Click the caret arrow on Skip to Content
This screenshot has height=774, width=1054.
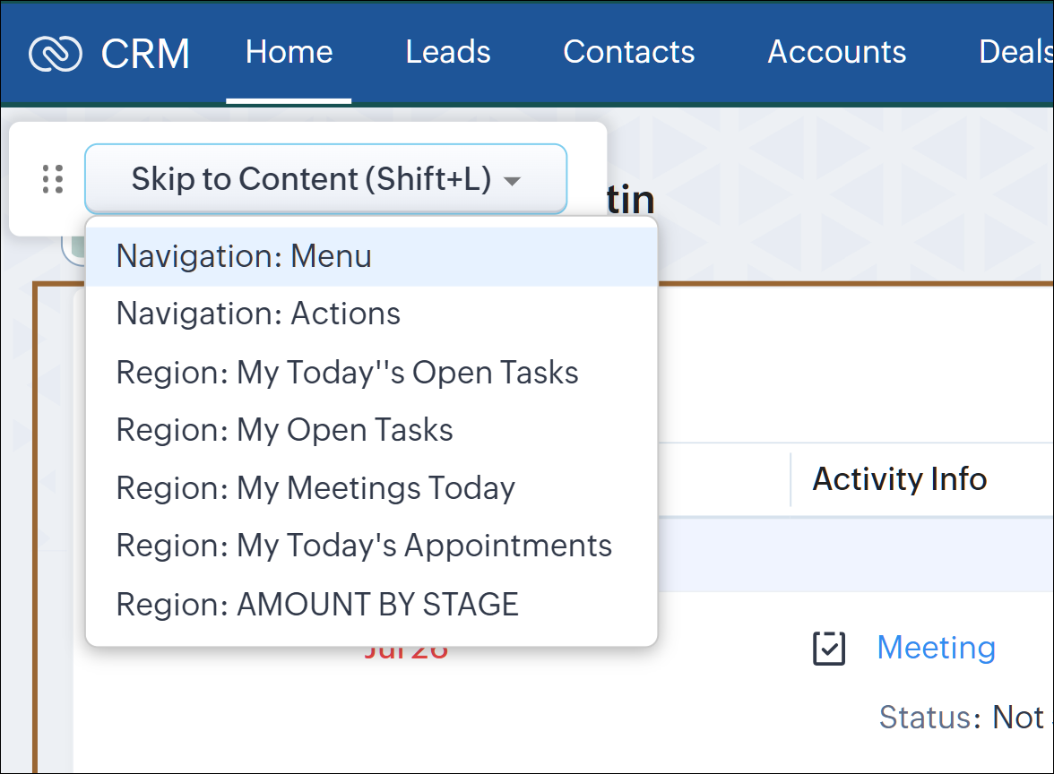(x=512, y=181)
